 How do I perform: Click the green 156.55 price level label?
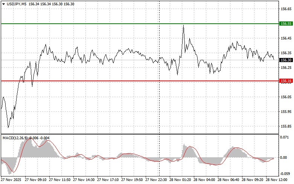(x=286, y=24)
